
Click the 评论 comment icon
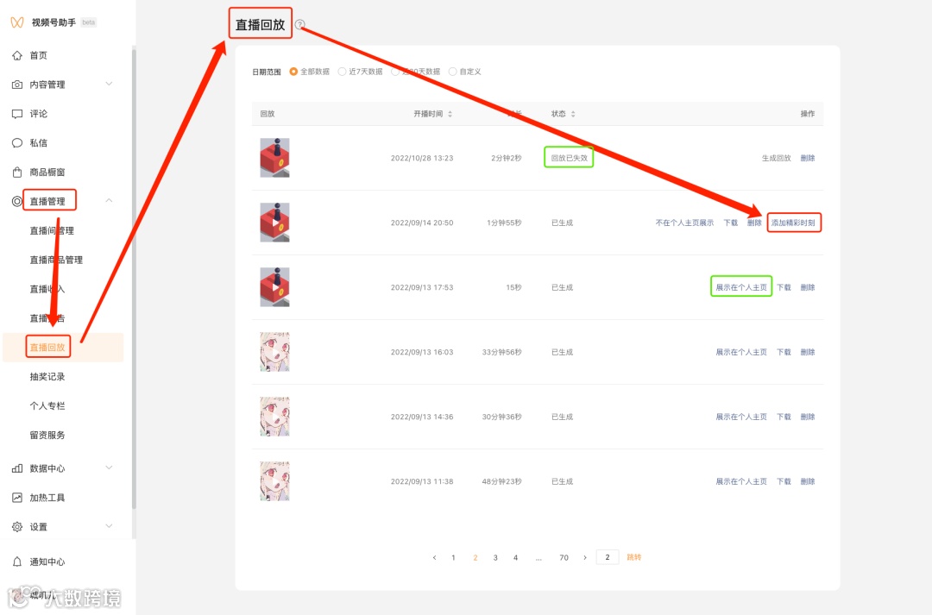click(x=17, y=114)
